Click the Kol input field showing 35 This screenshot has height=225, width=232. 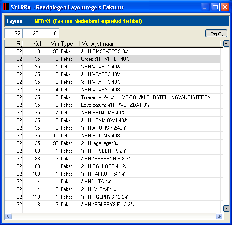[32, 34]
